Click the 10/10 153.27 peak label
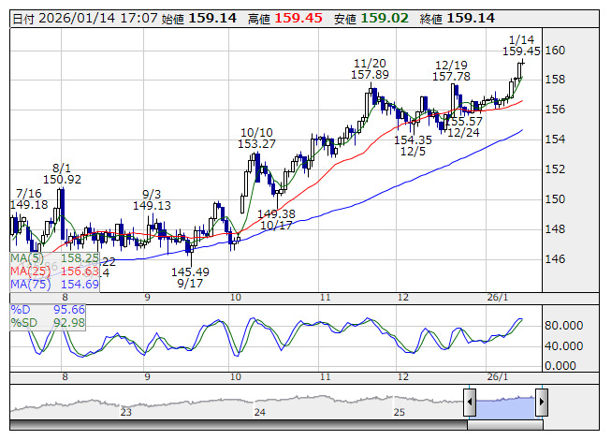 256,138
